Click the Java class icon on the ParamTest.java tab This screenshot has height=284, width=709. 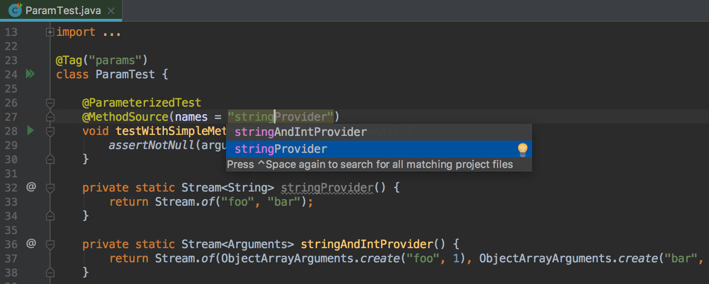[x=16, y=10]
